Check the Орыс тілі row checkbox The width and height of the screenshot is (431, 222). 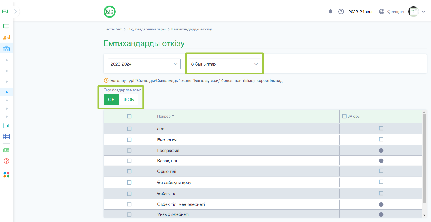pos(129,171)
